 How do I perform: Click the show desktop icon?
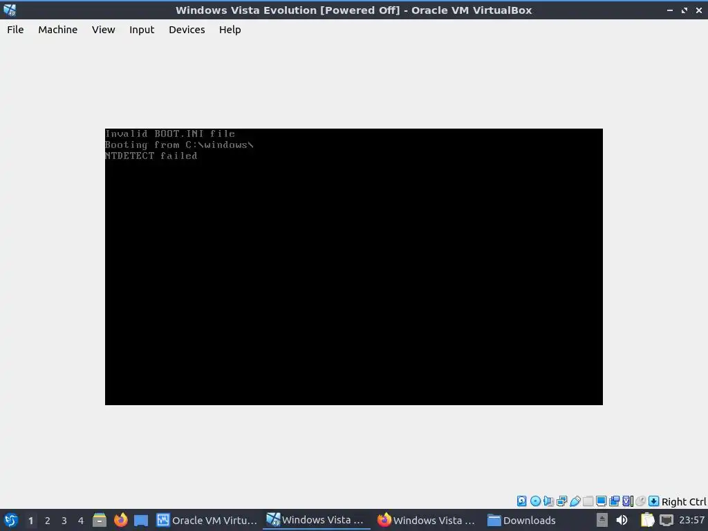[141, 521]
